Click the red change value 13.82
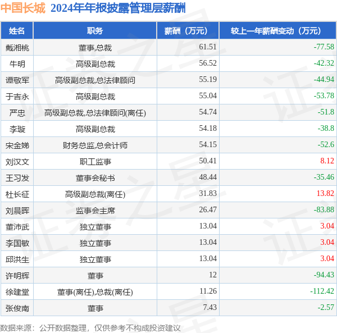337x333 pixels. point(325,194)
